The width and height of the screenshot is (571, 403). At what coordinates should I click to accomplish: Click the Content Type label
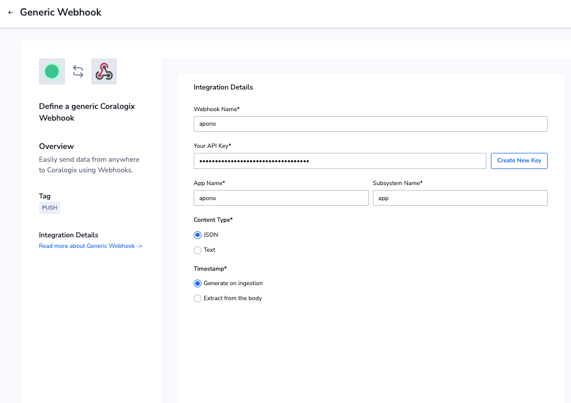pyautogui.click(x=213, y=220)
